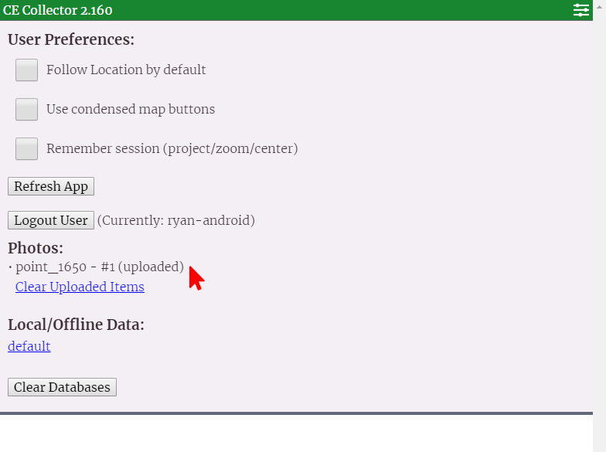This screenshot has width=606, height=452.
Task: Toggle the Use condensed map buttons checkbox
Action: (27, 110)
